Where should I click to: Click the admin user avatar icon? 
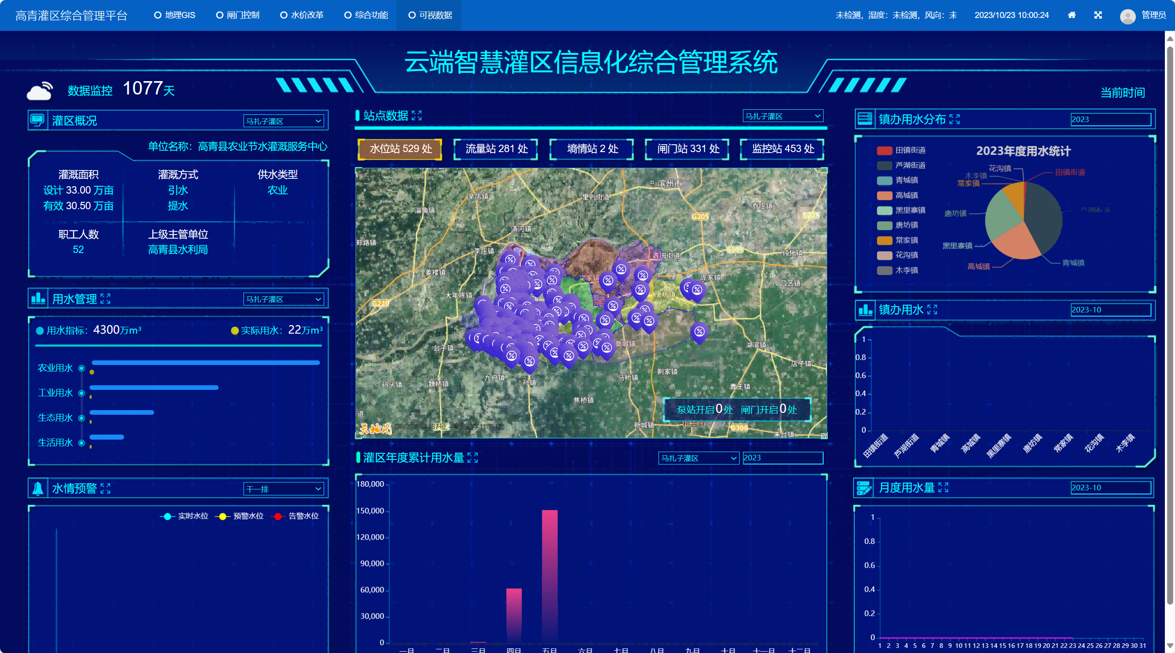(1128, 16)
